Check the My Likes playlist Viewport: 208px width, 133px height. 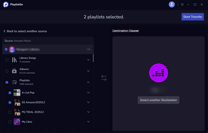[10, 122]
